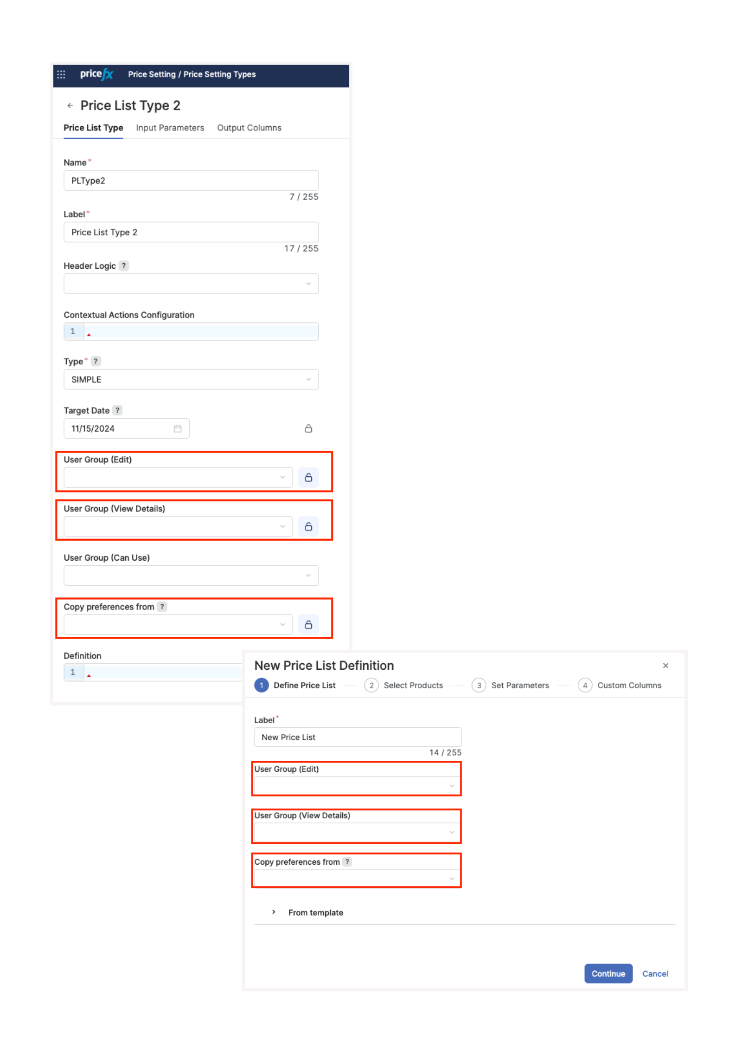Open the Type dropdown showing SIMPLE
Image resolution: width=736 pixels, height=1042 pixels.
[x=191, y=380]
